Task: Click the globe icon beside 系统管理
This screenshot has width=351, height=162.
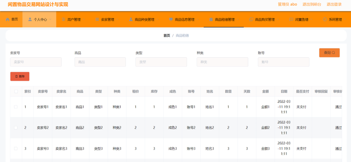Action: (325, 19)
